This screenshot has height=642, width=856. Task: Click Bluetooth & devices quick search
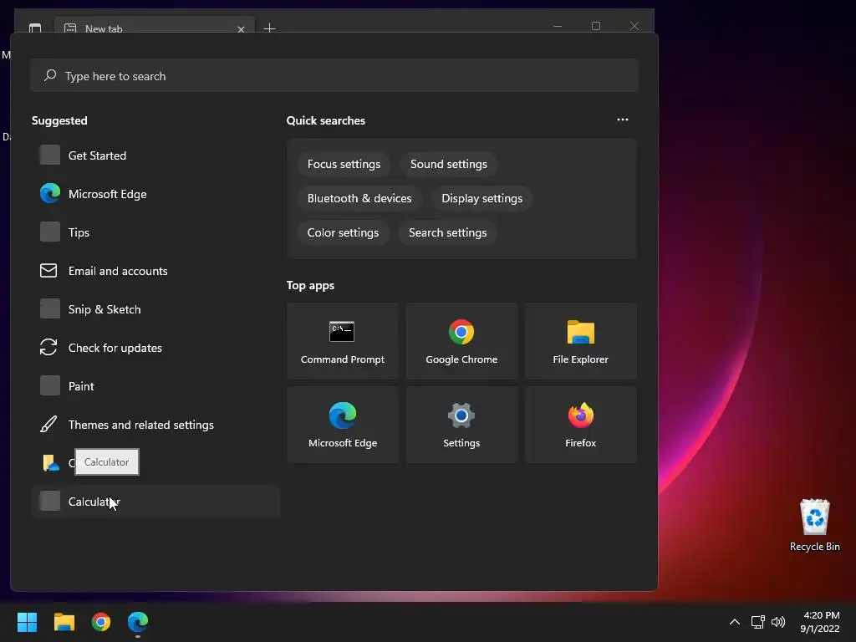click(359, 198)
